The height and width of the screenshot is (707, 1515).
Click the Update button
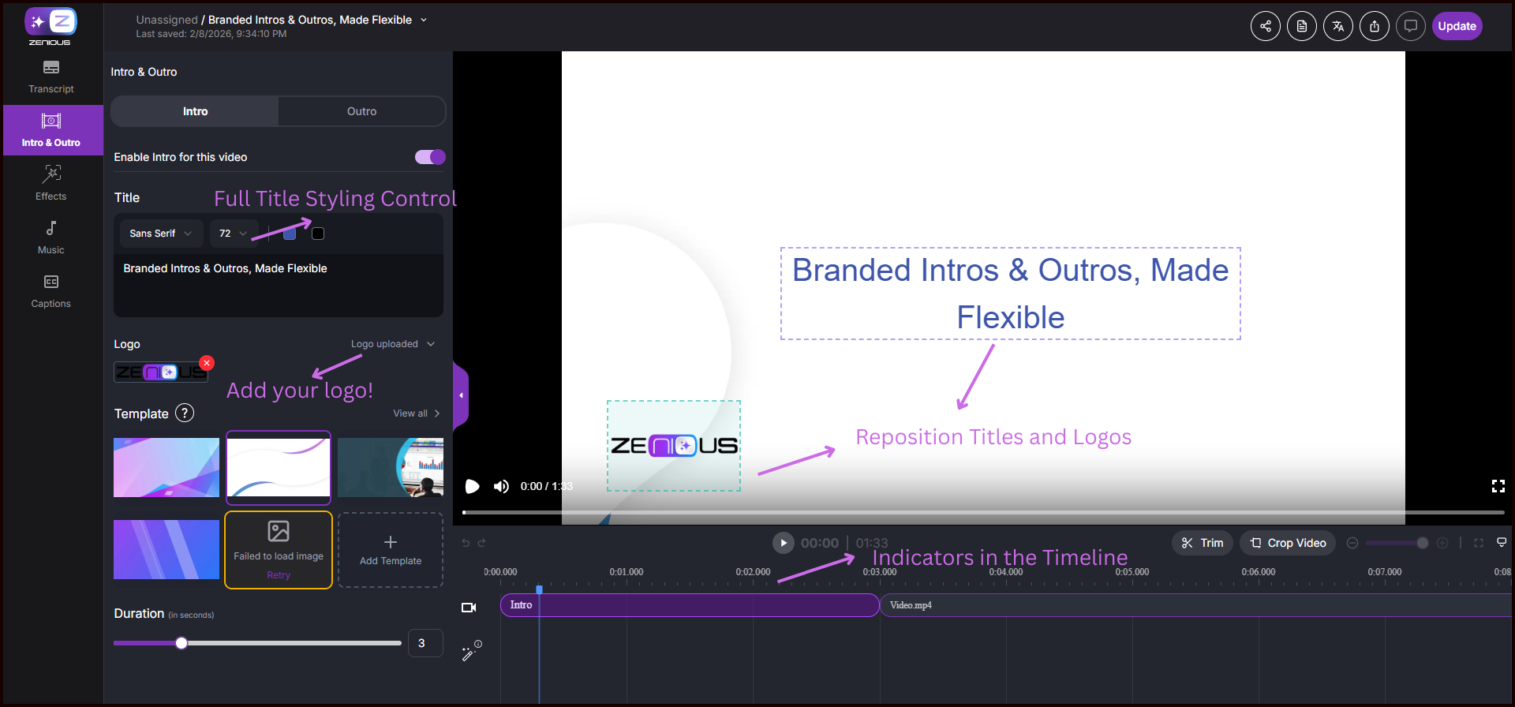(1457, 26)
